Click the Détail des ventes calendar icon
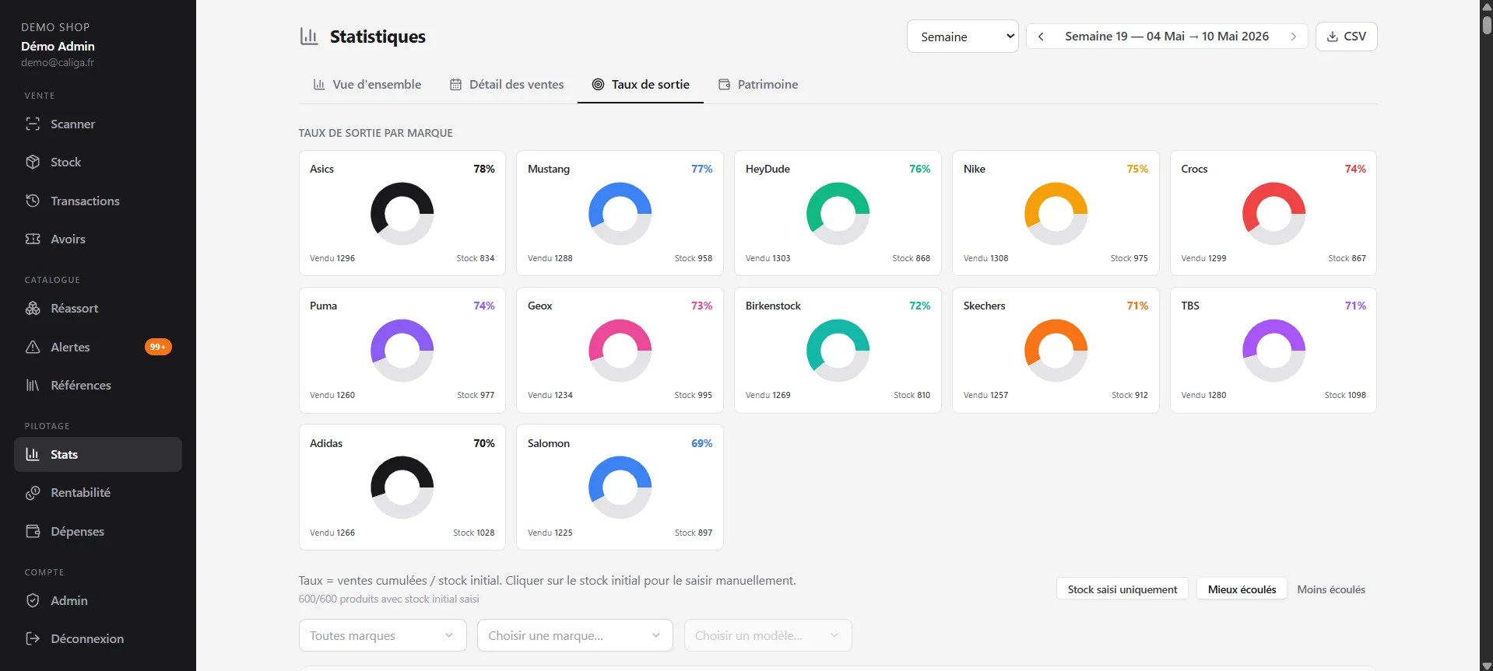This screenshot has width=1493, height=671. 456,84
